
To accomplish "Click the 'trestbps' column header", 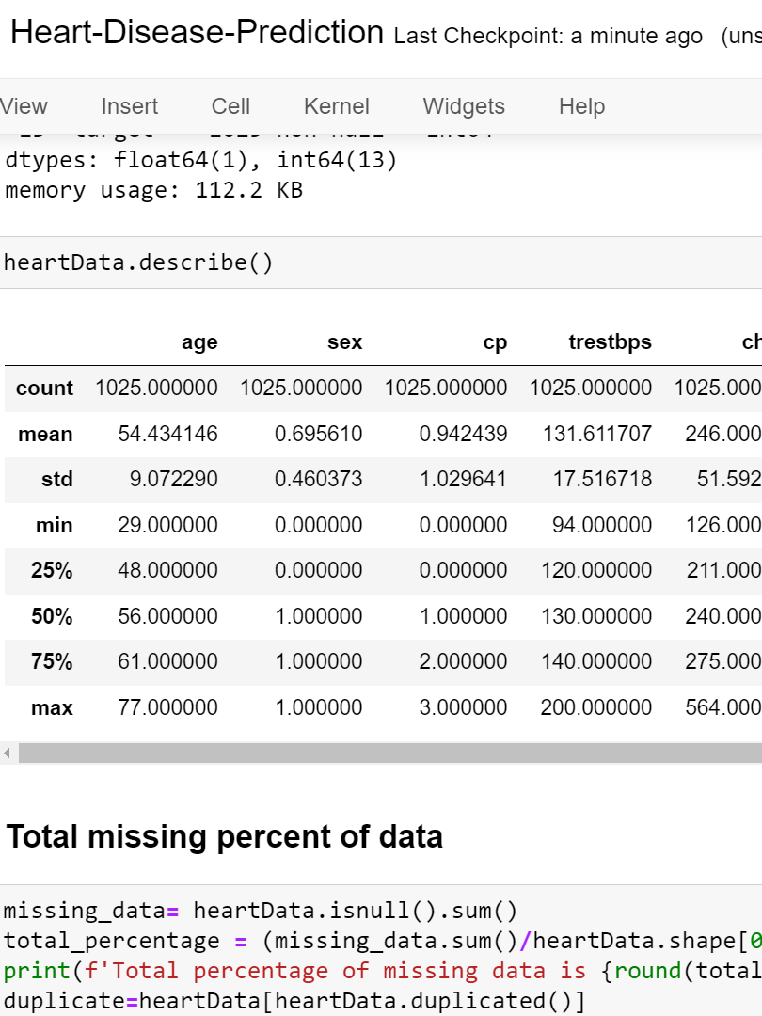I will [611, 342].
